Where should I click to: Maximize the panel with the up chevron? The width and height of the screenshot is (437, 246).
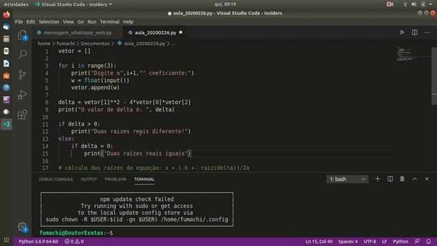pos(414,179)
